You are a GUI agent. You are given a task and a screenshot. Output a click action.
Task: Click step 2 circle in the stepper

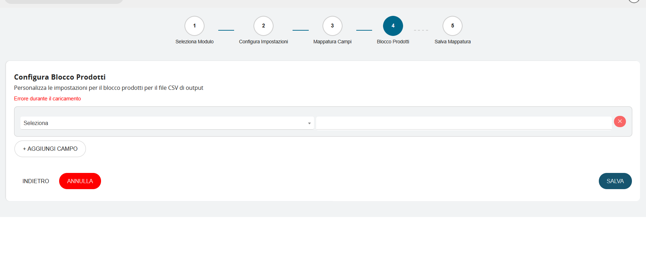coord(263,26)
